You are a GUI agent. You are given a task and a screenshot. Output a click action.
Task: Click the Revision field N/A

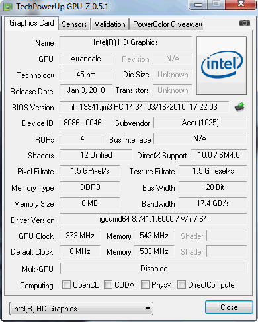(173, 59)
